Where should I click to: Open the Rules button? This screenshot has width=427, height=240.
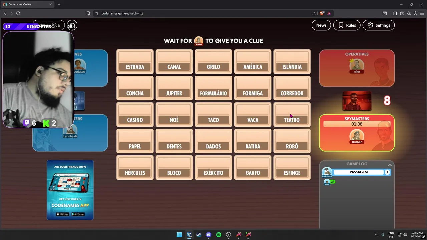pos(347,25)
